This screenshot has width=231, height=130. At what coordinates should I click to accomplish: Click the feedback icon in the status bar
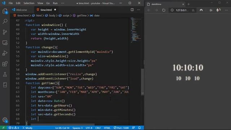(x=134, y=128)
